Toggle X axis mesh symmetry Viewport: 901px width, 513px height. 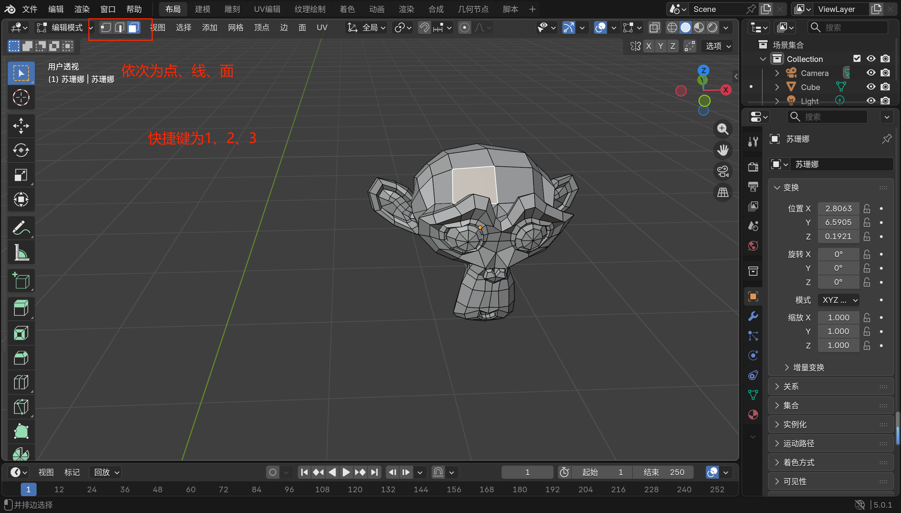tap(648, 46)
